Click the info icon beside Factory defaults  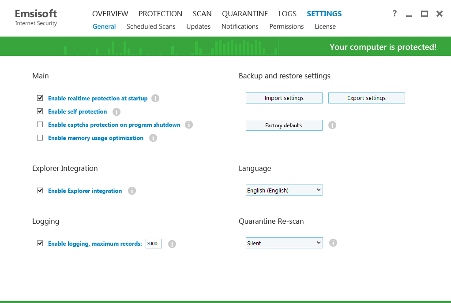coord(332,125)
